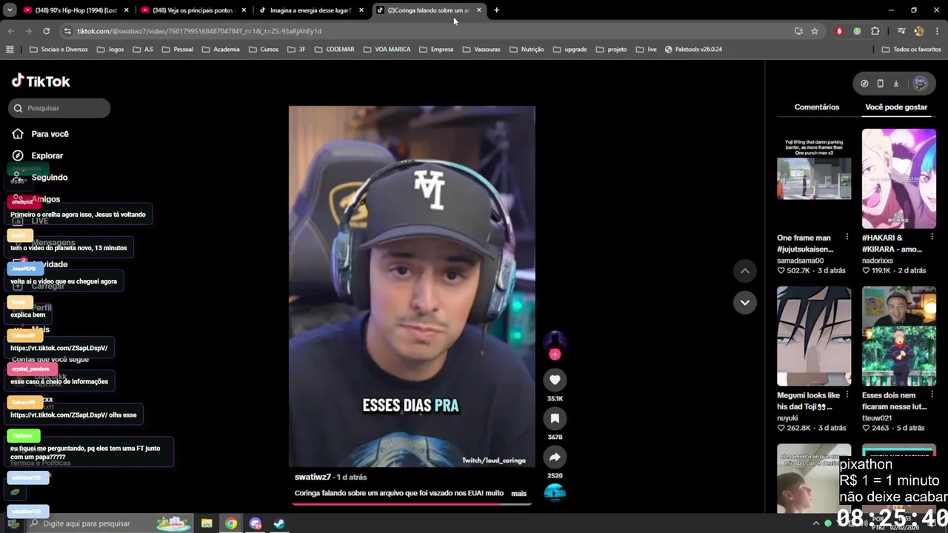This screenshot has width=948, height=533.
Task: Follow swatiwz7 with the pink plus button
Action: pos(555,355)
